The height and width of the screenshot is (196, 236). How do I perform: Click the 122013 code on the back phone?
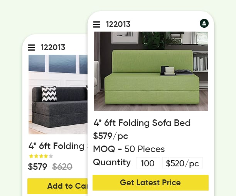coord(53,48)
